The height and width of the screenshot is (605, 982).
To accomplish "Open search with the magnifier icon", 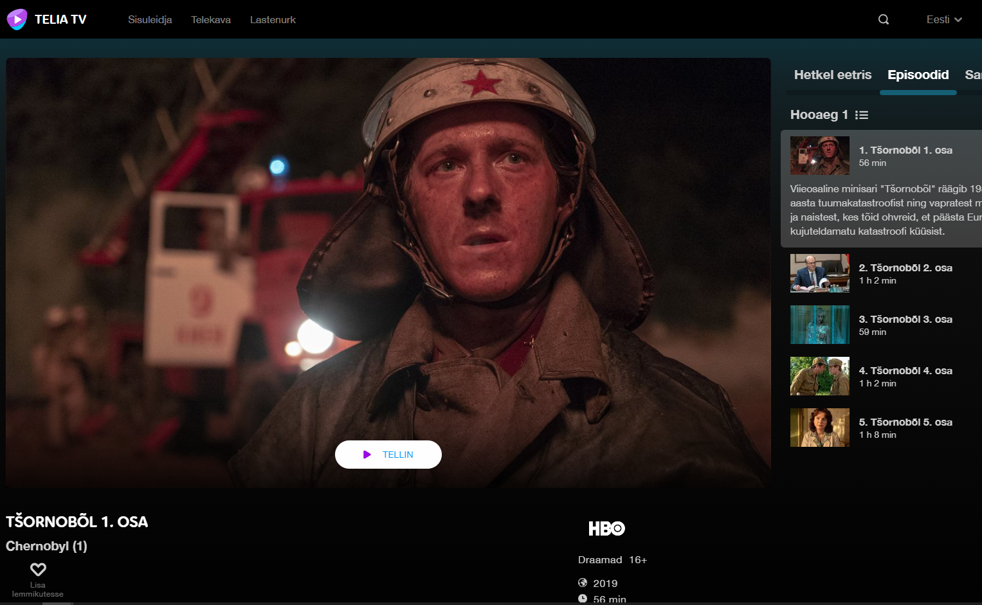I will tap(884, 19).
